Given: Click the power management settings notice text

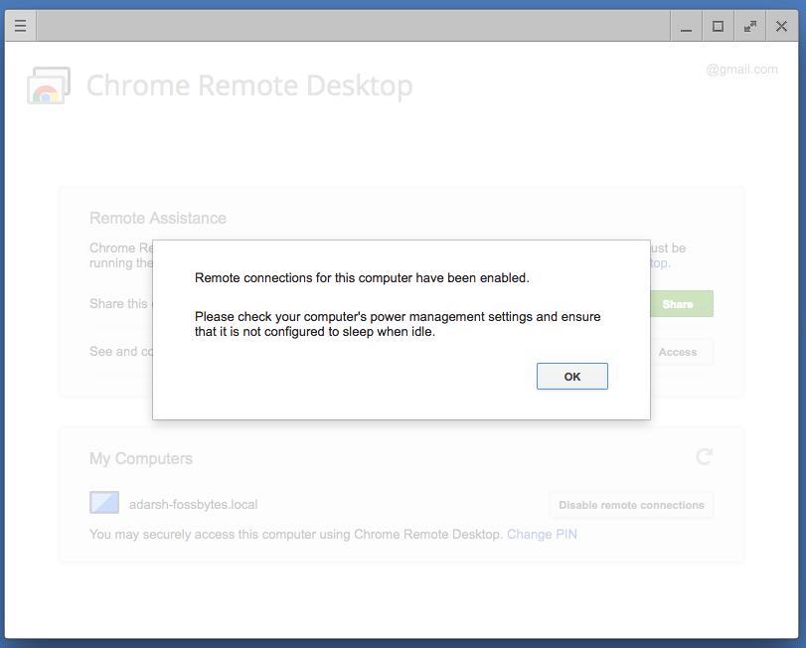Looking at the screenshot, I should pos(398,324).
